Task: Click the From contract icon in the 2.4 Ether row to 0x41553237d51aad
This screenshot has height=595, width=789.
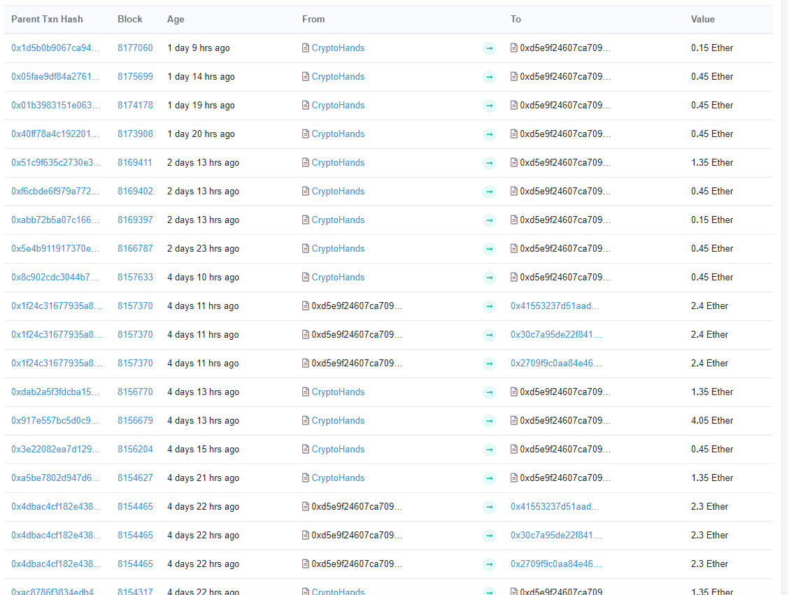Action: pyautogui.click(x=305, y=306)
